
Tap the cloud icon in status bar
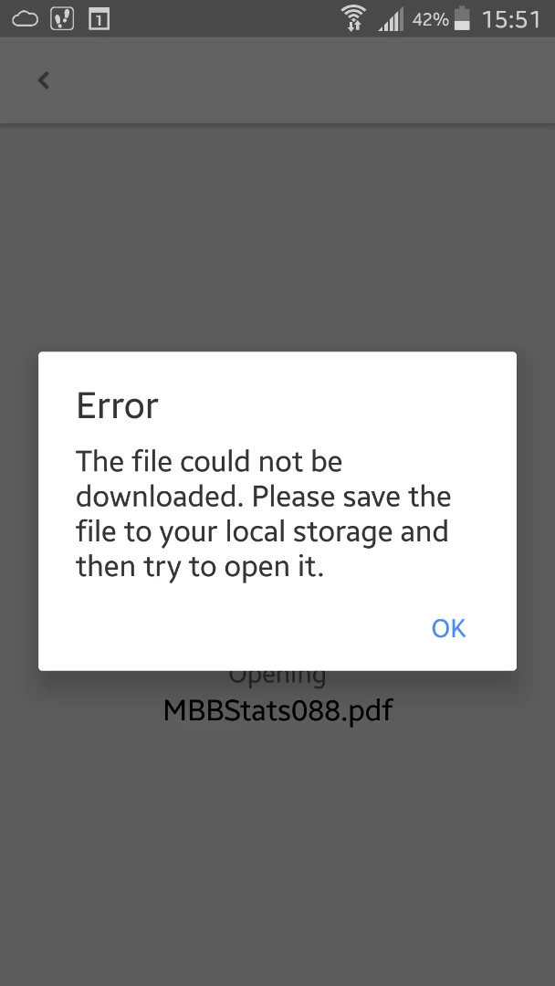pos(26,19)
